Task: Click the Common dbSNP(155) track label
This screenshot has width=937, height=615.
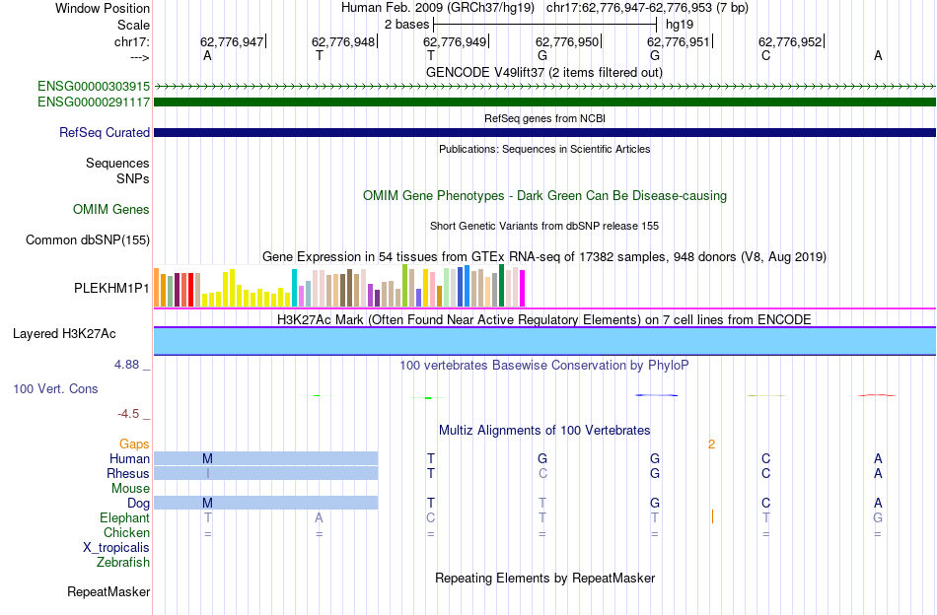Action: pyautogui.click(x=88, y=240)
